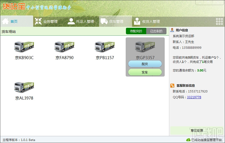Click the 用户信息 heading text
225x143 pixels.
coord(182,30)
